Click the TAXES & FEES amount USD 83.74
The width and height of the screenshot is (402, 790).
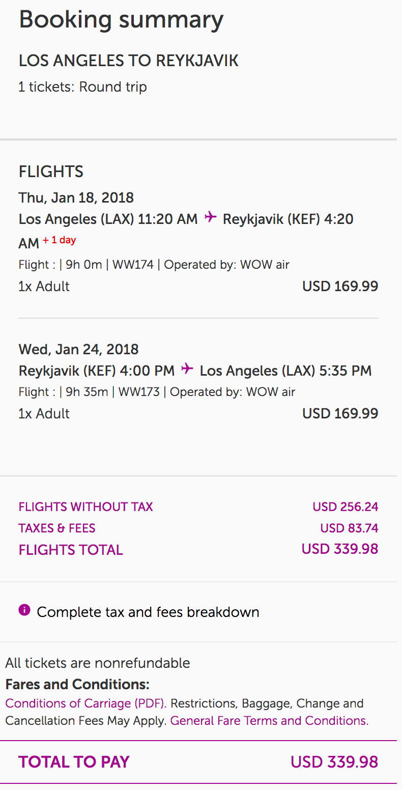(349, 528)
